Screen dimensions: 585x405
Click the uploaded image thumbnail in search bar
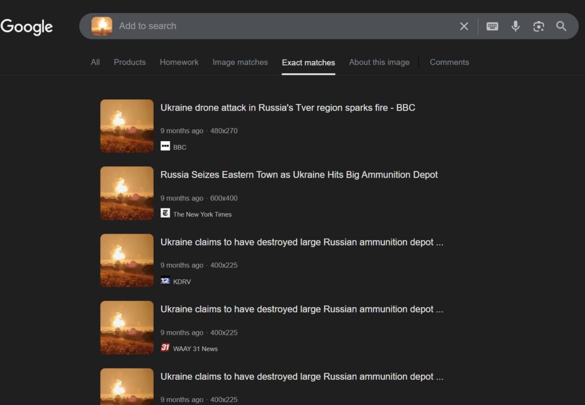pos(102,26)
